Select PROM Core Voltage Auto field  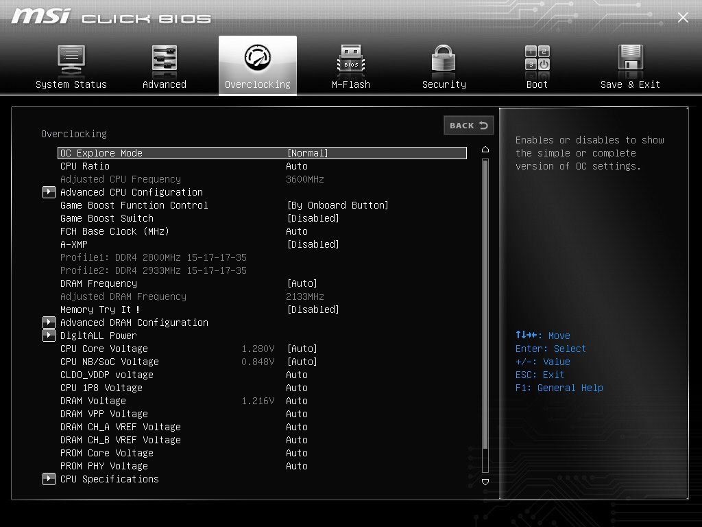coord(297,453)
